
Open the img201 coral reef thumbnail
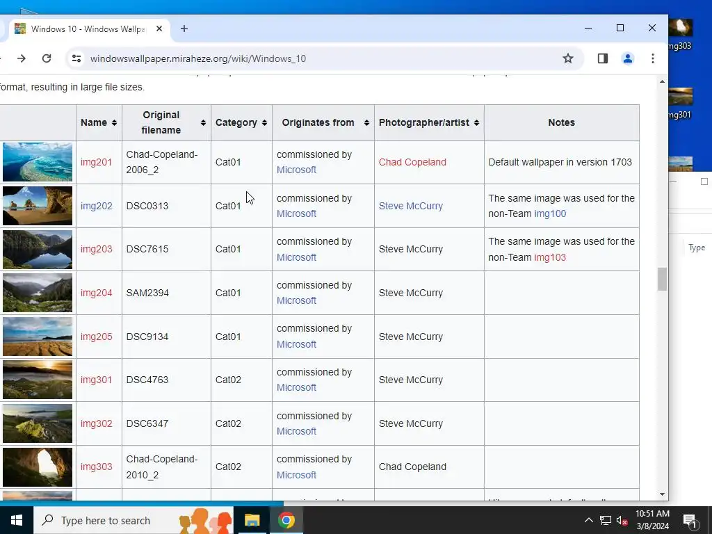[38, 162]
